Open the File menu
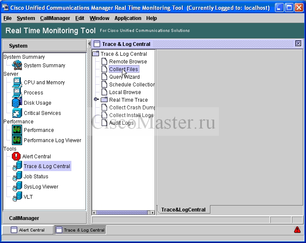 point(8,18)
